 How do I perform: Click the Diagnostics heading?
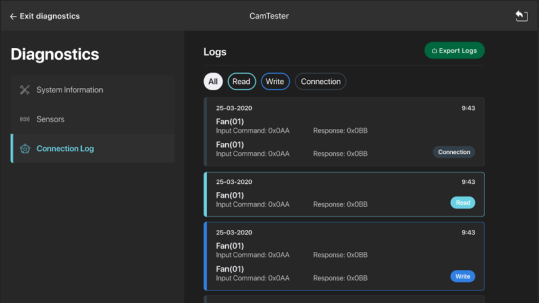(x=54, y=54)
